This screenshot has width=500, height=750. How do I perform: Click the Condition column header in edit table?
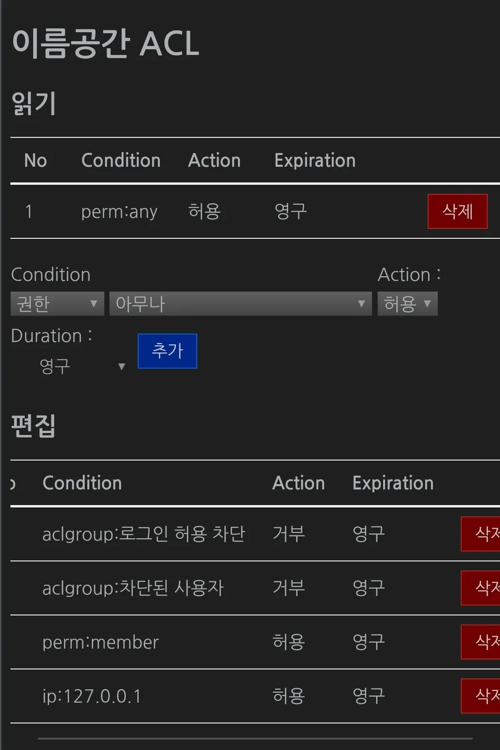point(82,482)
